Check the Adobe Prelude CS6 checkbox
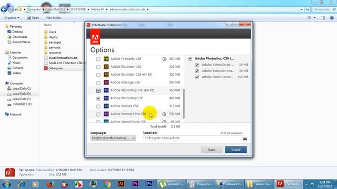 tap(98, 107)
